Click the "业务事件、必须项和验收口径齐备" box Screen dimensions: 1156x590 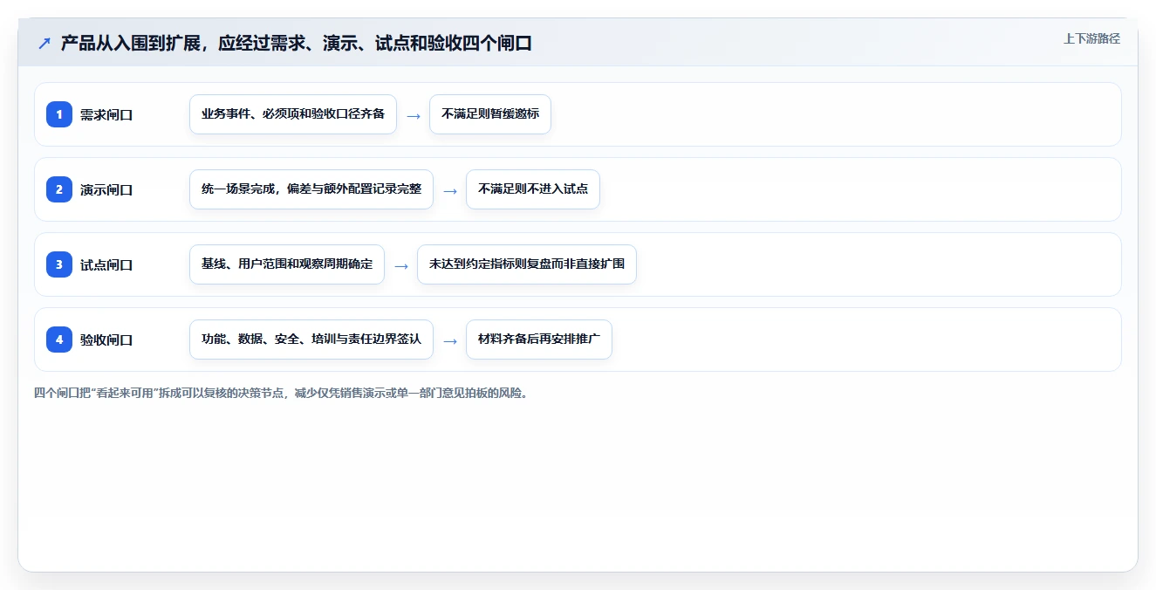293,114
